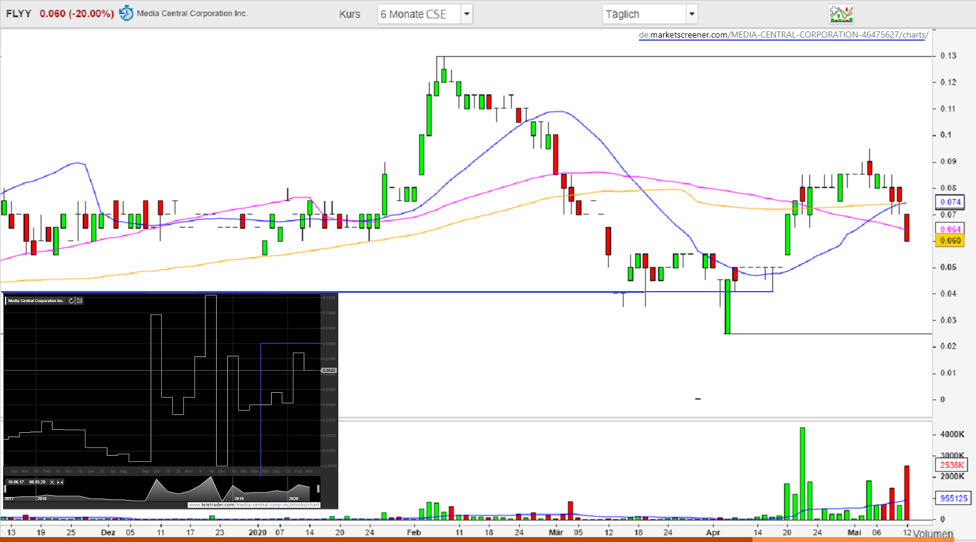Click the 2019 marker in the range navigator
The width and height of the screenshot is (976, 542).
click(239, 498)
